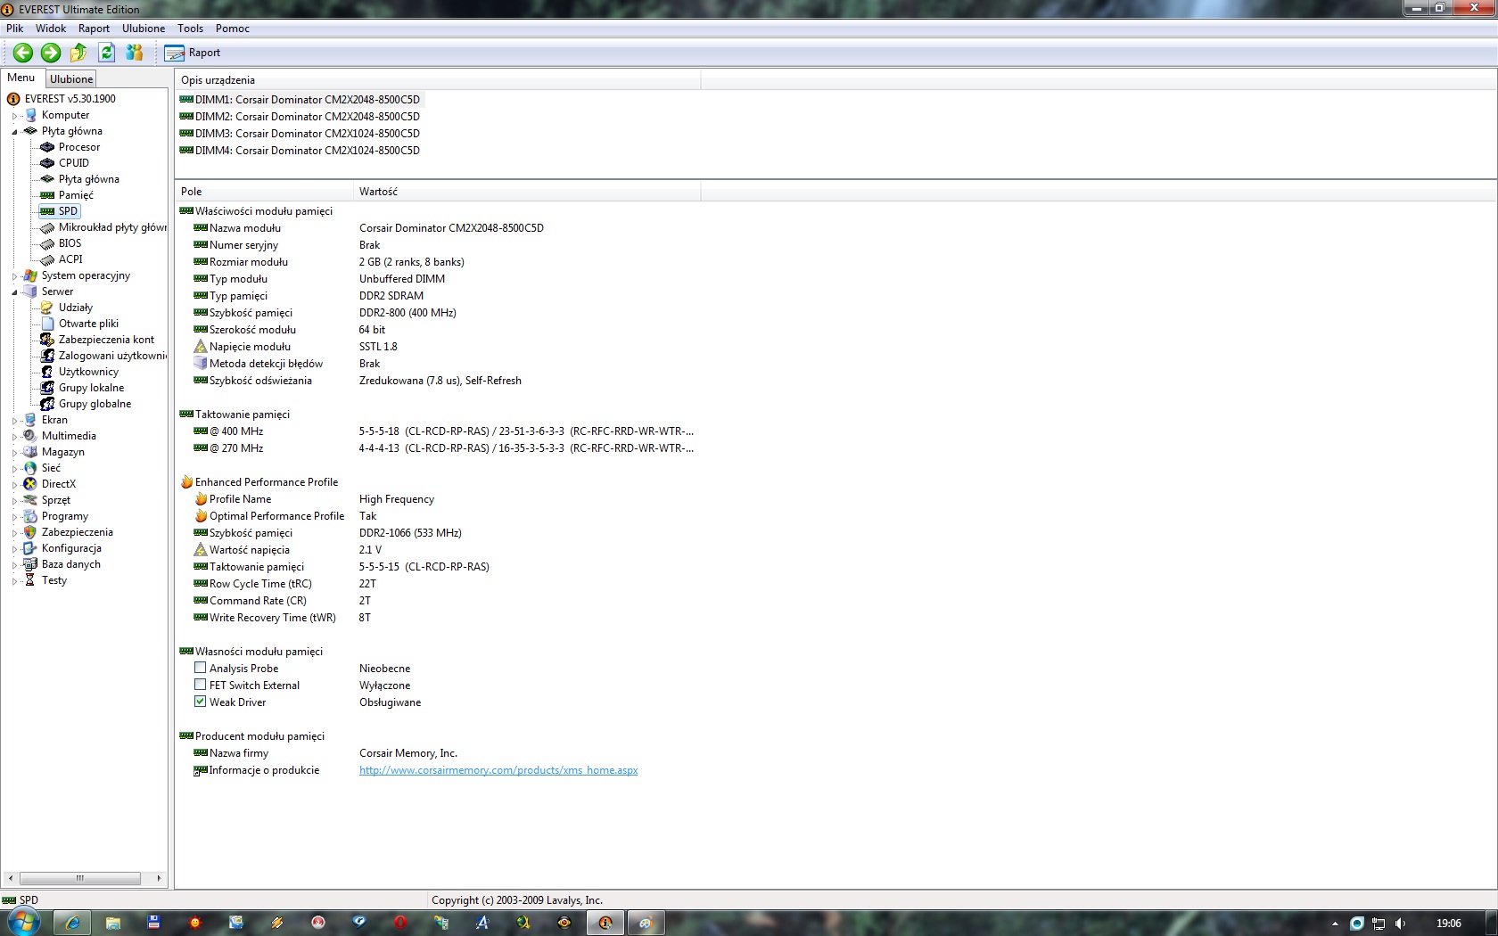Go forward with the green right arrow
The width and height of the screenshot is (1498, 936).
[51, 53]
